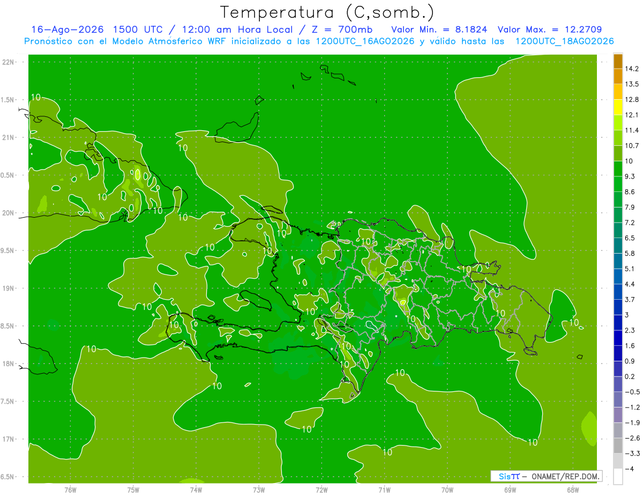Click the '0.9' color scale value
This screenshot has height=497, width=643.
click(x=630, y=361)
